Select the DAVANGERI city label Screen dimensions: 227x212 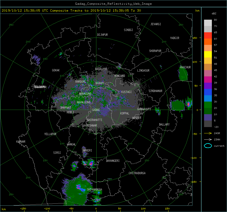tap(113, 161)
